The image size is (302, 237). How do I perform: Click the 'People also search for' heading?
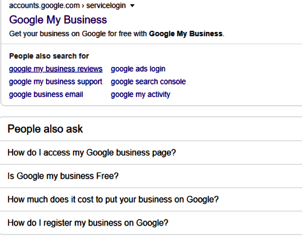point(49,56)
